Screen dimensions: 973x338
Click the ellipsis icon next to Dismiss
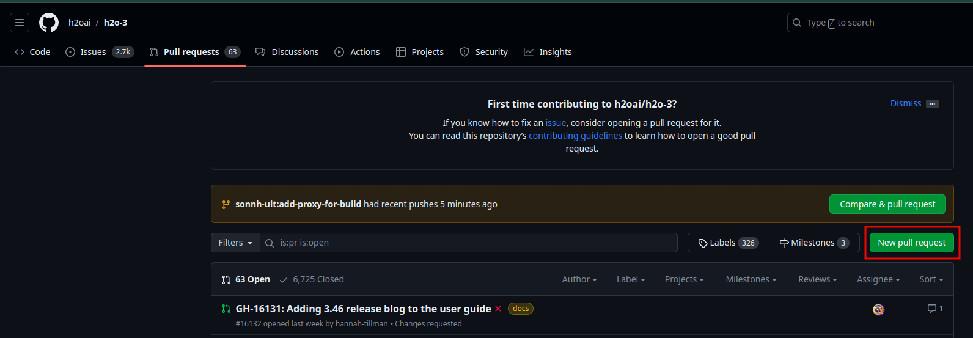[x=932, y=104]
